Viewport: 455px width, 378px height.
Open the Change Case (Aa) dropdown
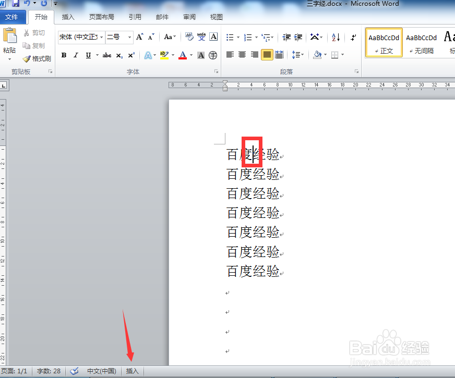pos(170,37)
